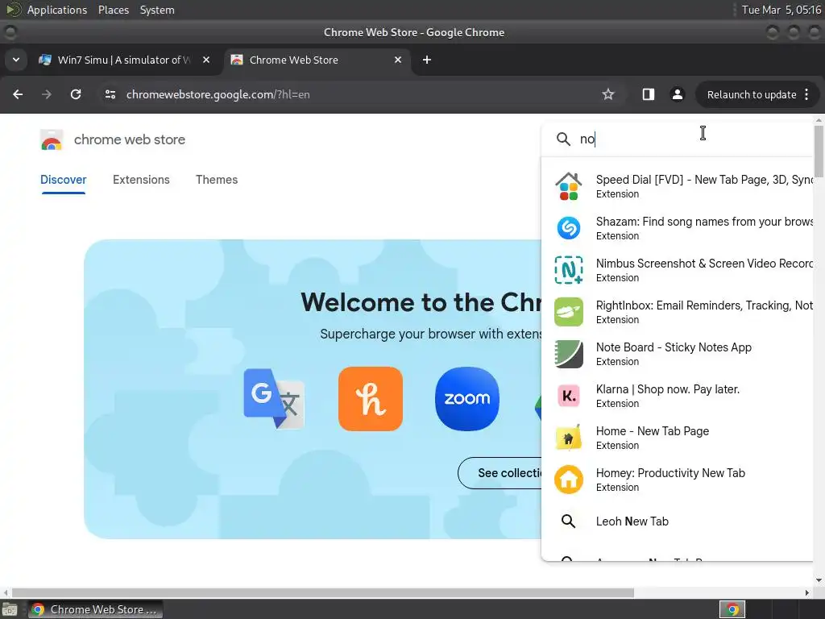Click the magnifier icon in search box
Viewport: 825px width, 619px height.
(563, 139)
